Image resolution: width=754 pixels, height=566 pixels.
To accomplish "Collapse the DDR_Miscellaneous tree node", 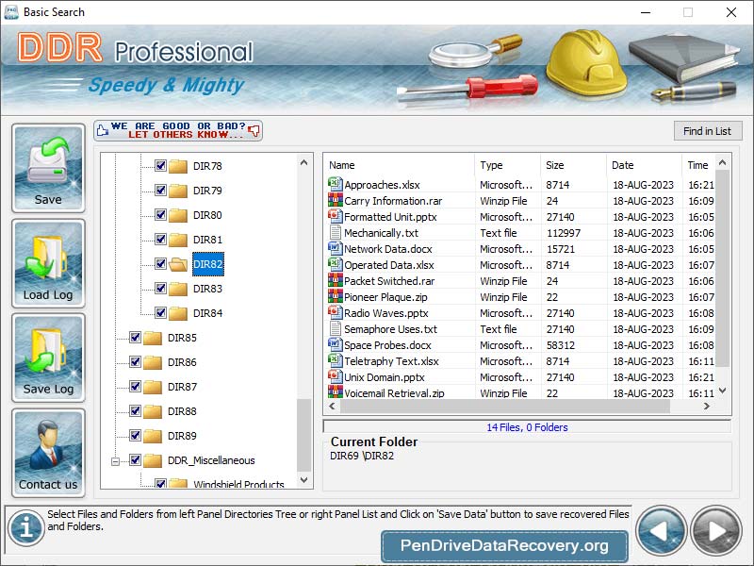I will 116,461.
